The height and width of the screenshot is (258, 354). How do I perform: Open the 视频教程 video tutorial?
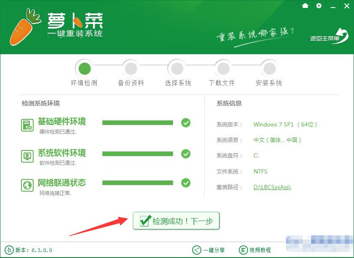click(255, 250)
